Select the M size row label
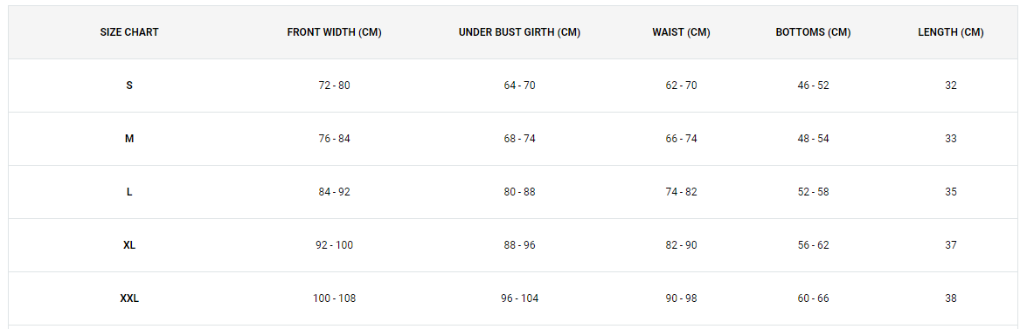Screen dimensions: 1027x329 pos(129,139)
